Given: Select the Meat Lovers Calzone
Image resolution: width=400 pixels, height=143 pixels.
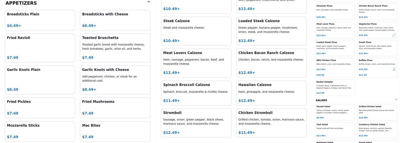Looking at the screenshot, I should (196, 63).
